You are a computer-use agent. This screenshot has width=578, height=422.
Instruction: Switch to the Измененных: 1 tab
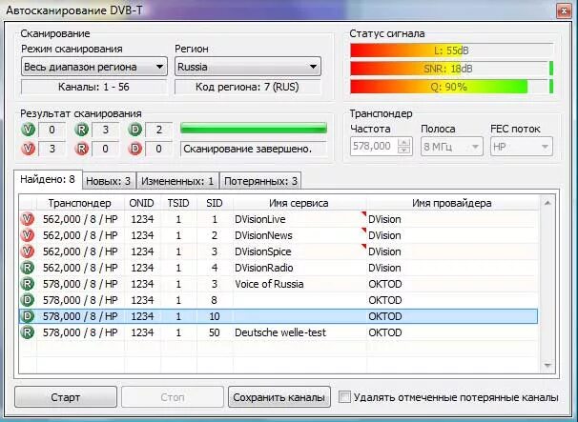tap(177, 181)
